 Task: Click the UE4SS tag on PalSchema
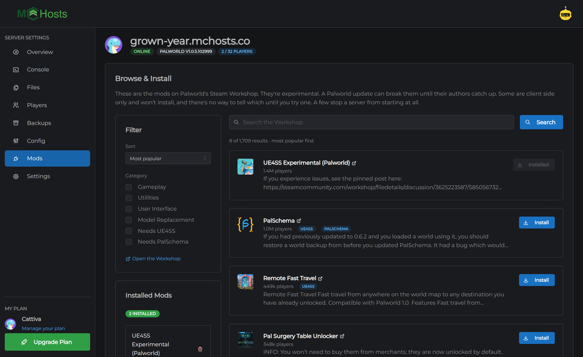[307, 229]
